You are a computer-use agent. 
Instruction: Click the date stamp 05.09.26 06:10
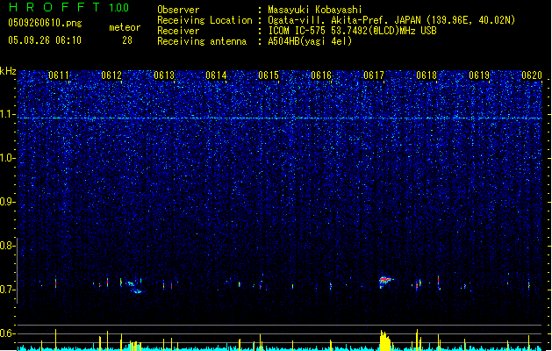45,40
